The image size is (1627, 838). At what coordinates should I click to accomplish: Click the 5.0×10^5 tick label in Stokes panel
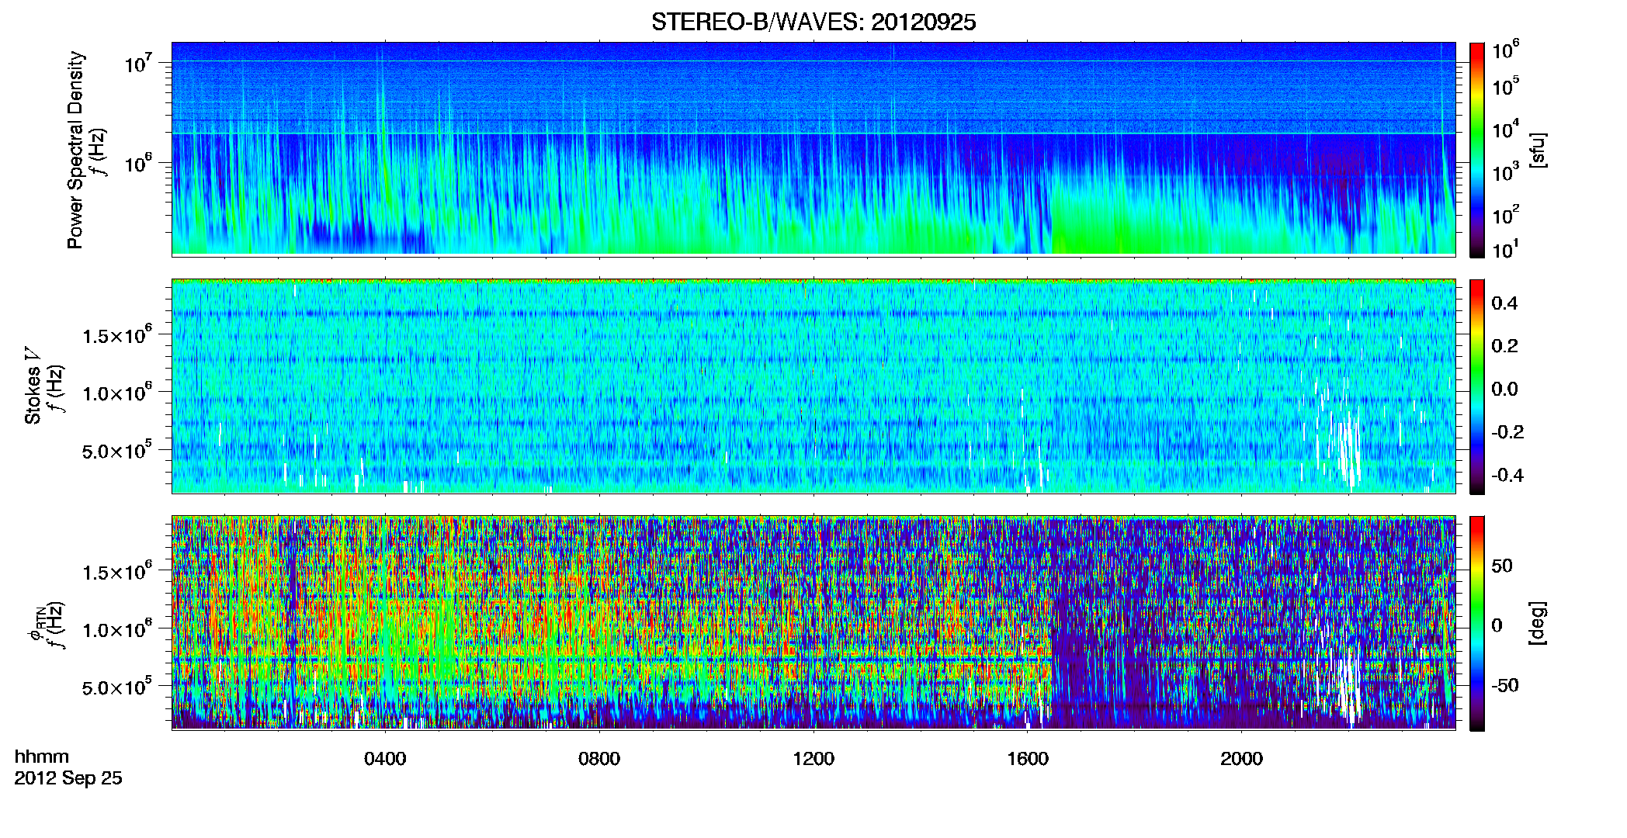[116, 451]
